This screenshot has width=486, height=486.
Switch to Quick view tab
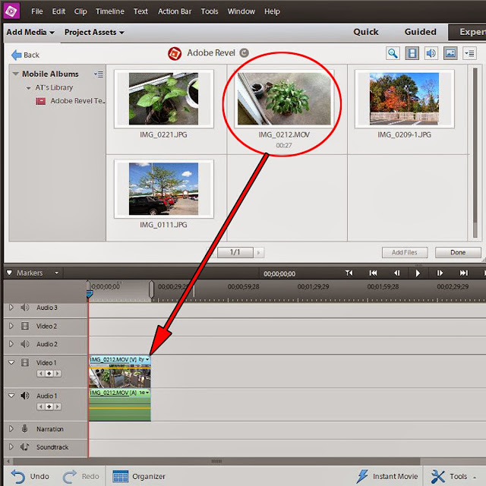(366, 32)
